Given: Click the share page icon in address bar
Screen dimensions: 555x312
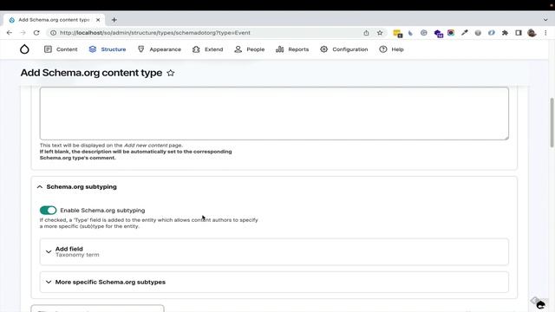Looking at the screenshot, I should tap(366, 33).
